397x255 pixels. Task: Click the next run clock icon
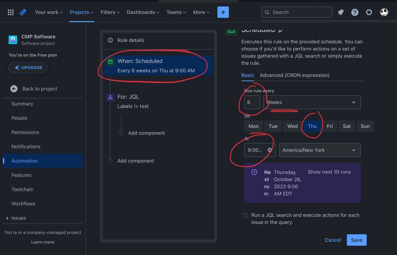coord(254,172)
